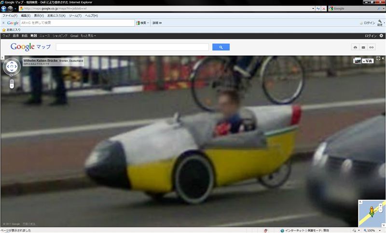Pan Street View up with the arrow
386x233 pixels.
(x=12, y=63)
